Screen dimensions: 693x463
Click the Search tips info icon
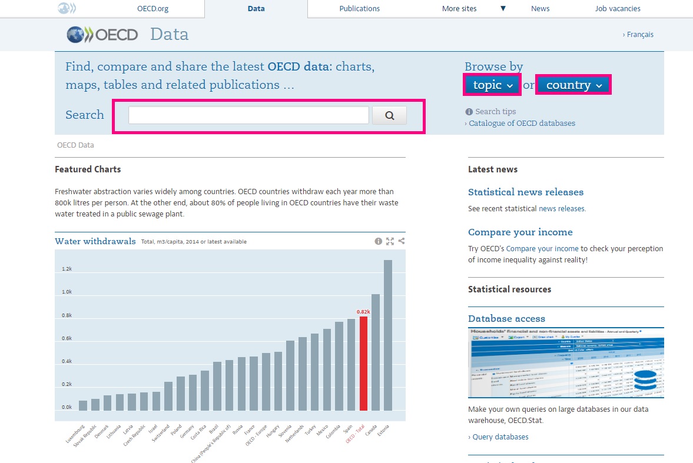[469, 112]
